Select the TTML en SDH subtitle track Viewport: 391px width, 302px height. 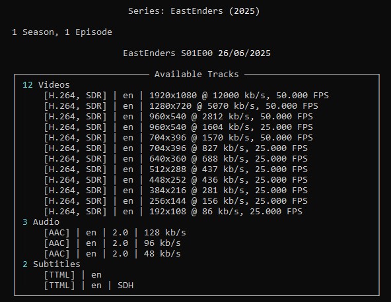89,286
